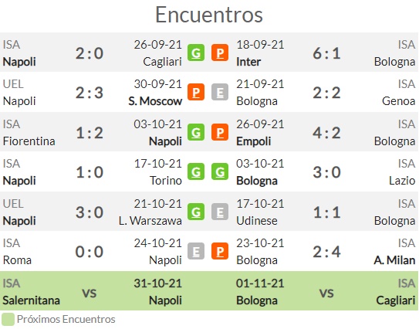Click gray E badge for Bologna-Genoa match
The width and height of the screenshot is (419, 329).
[220, 92]
